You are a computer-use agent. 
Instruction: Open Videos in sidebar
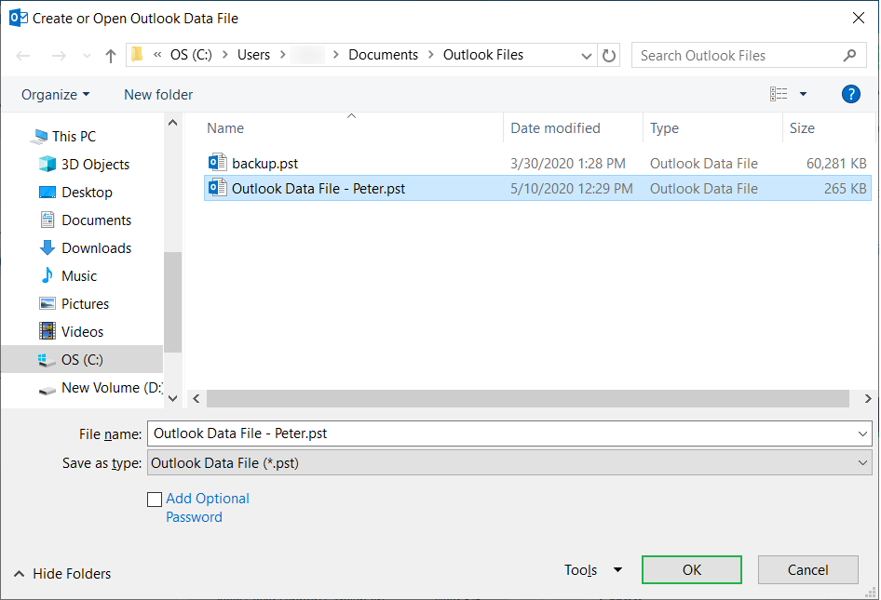click(83, 332)
